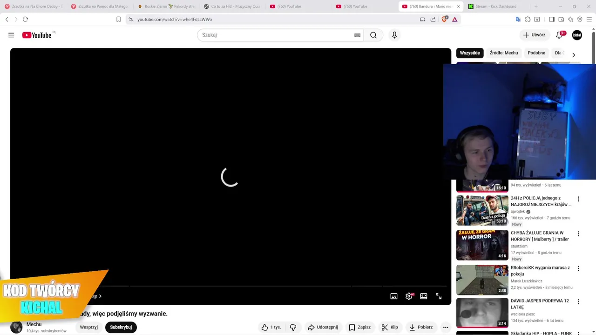The image size is (596, 335).
Task: Switch to Co to za Hit Muzyczny Quiz tab
Action: [x=233, y=7]
